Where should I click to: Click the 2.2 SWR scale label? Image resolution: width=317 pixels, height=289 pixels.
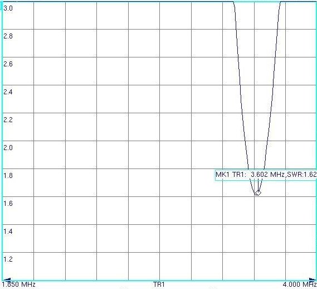pos(8,120)
